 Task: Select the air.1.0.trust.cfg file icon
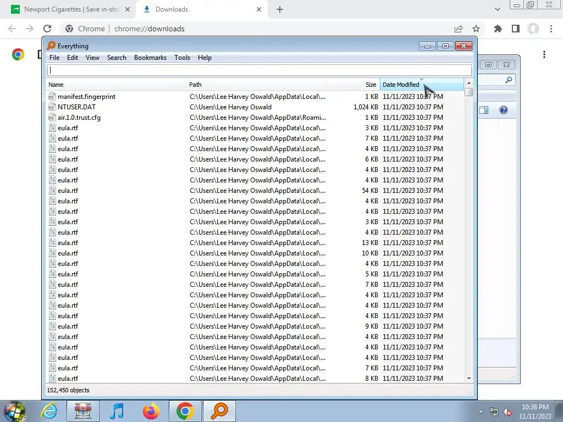point(52,118)
